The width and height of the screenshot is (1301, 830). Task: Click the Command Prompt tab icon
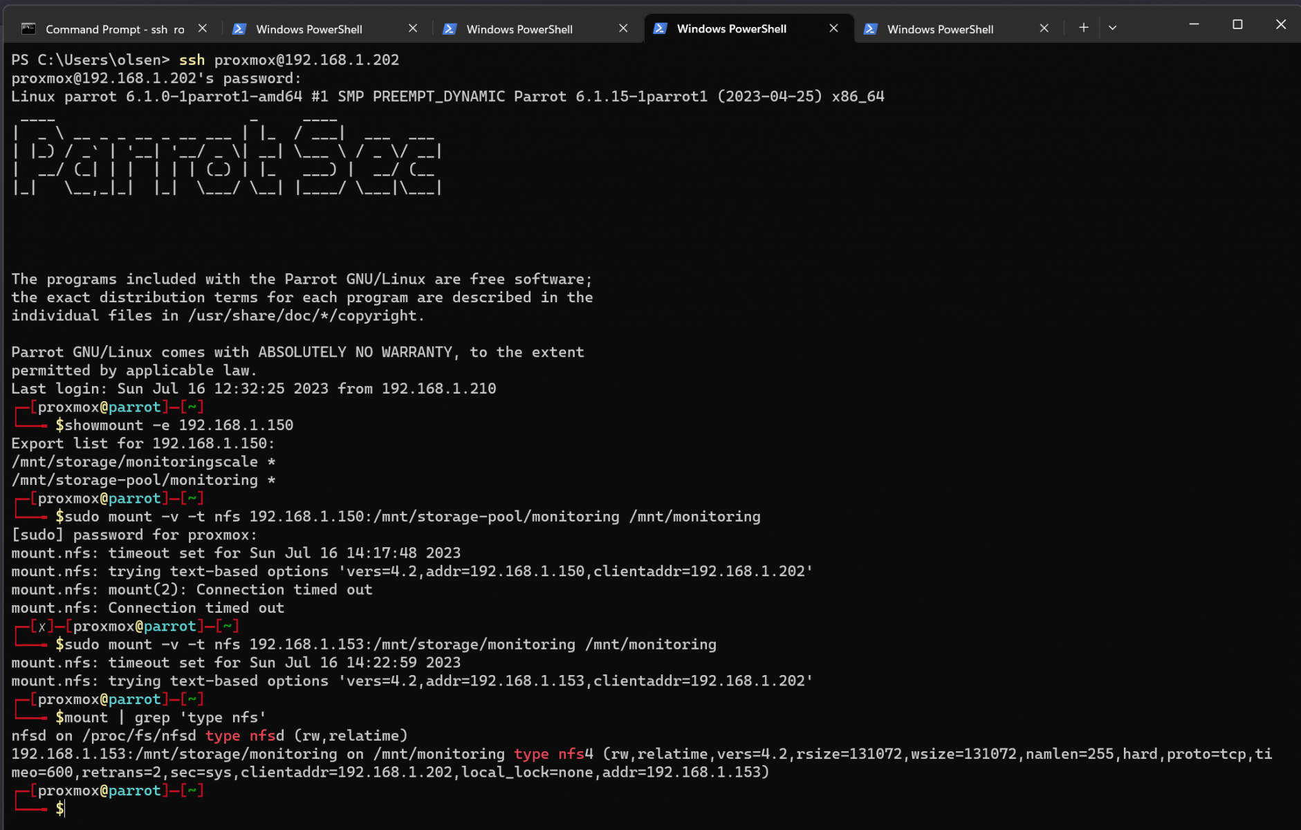28,29
